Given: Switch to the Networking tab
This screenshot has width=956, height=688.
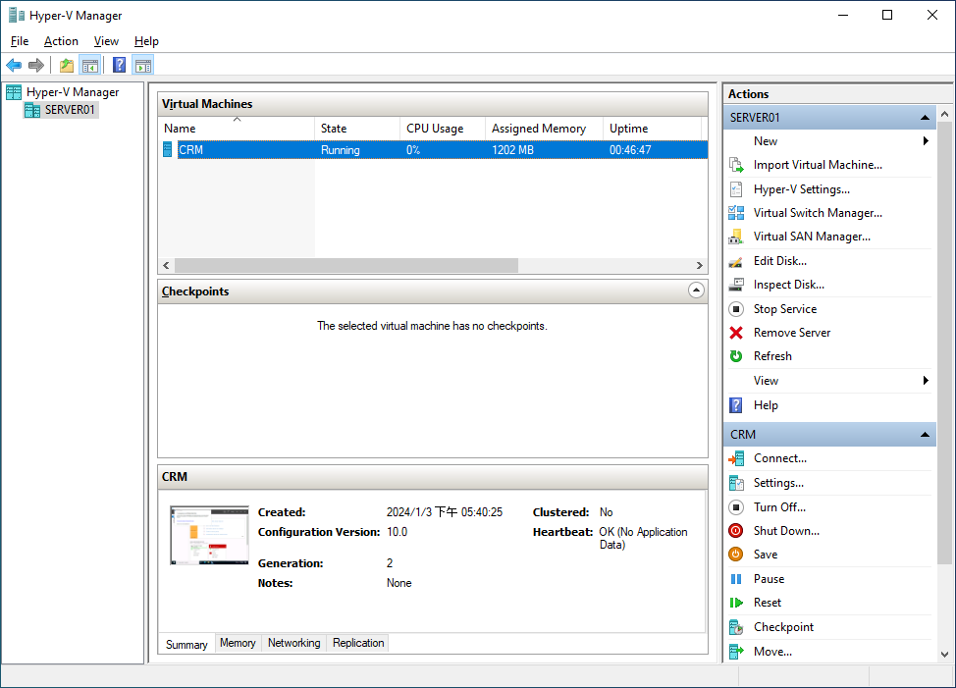Looking at the screenshot, I should pyautogui.click(x=293, y=643).
